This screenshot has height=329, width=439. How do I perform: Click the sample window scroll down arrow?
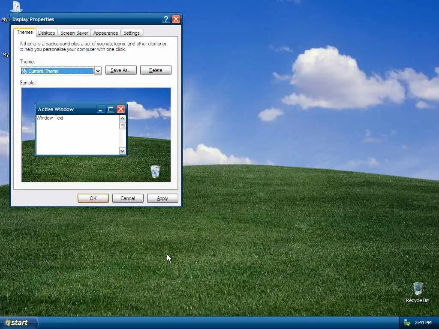(122, 151)
